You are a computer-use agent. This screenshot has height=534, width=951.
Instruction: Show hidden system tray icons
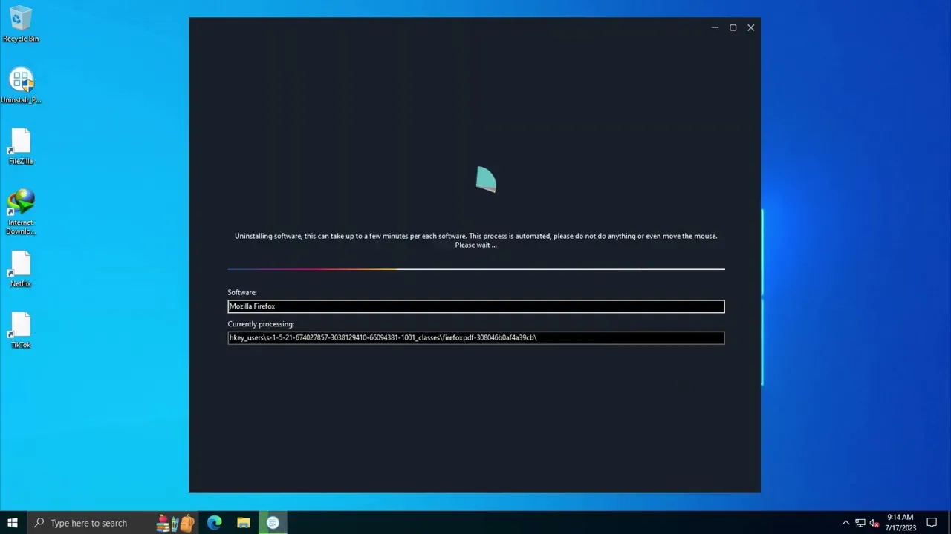tap(845, 523)
